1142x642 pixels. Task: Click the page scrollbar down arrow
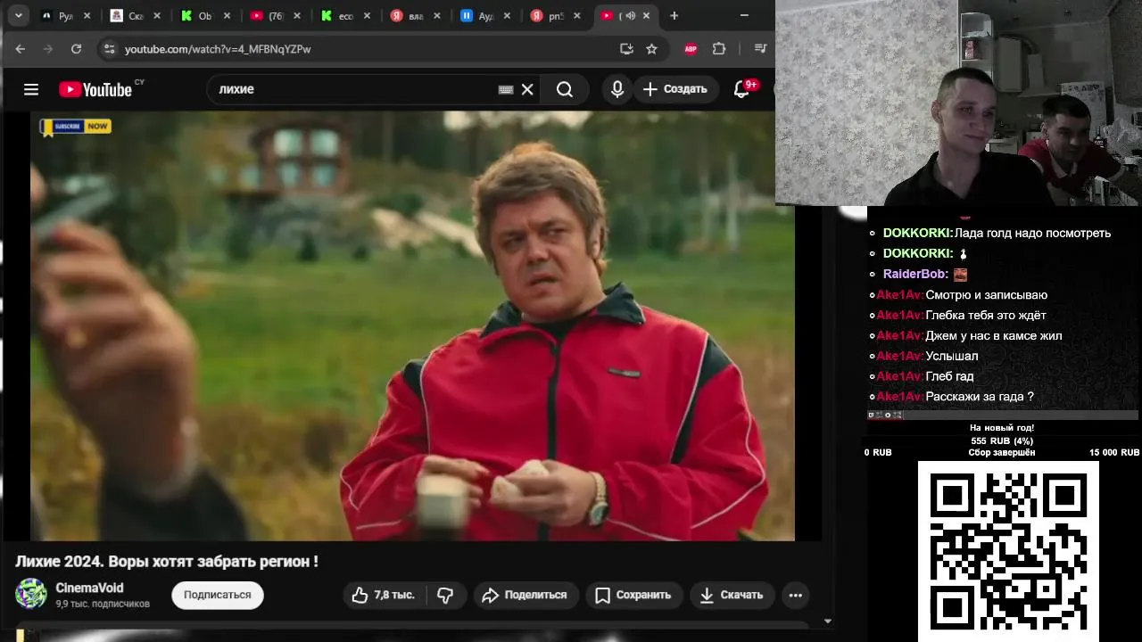click(x=827, y=621)
